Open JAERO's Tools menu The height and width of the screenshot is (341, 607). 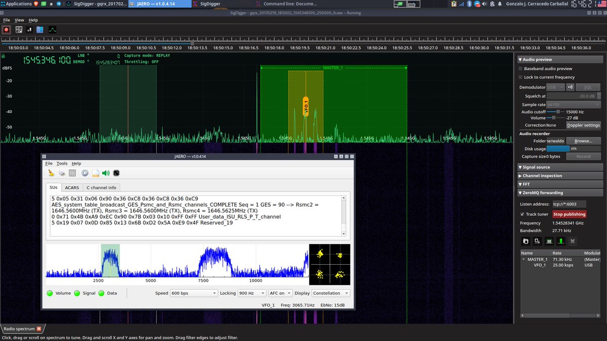click(x=62, y=164)
